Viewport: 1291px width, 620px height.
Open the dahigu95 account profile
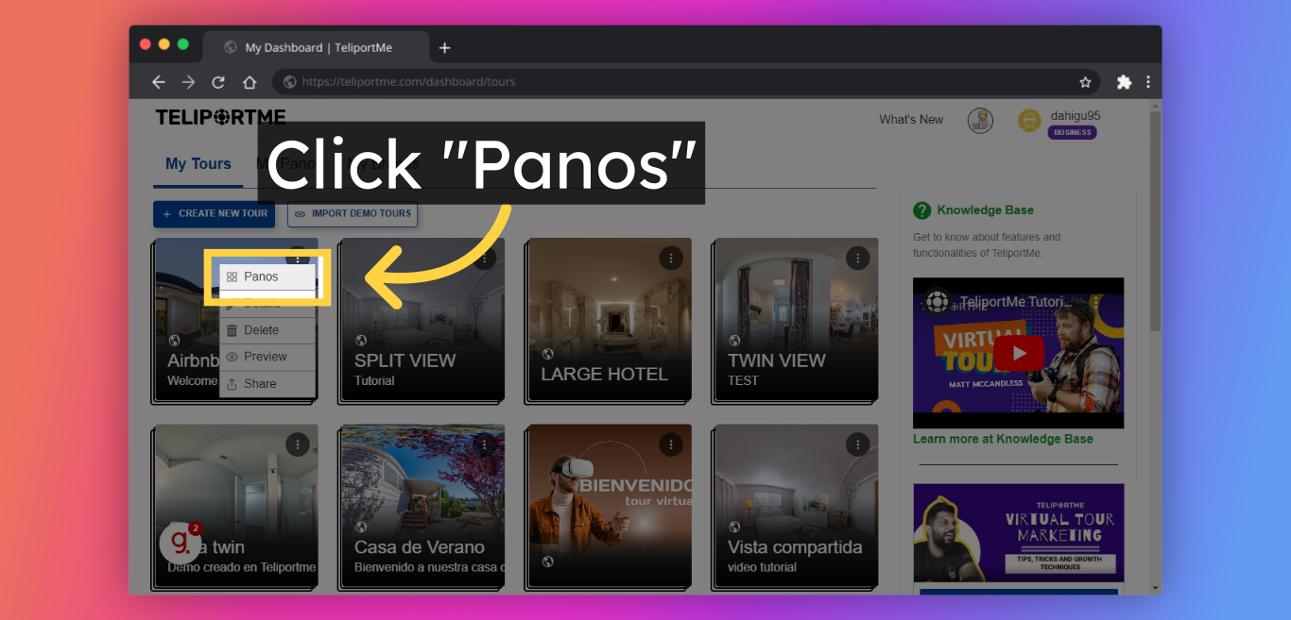[x=1076, y=116]
